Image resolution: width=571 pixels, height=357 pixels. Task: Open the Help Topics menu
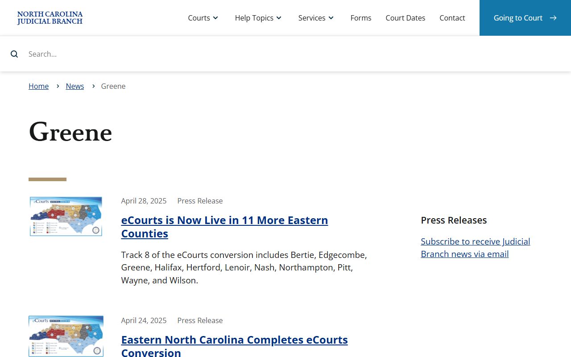[x=258, y=18]
